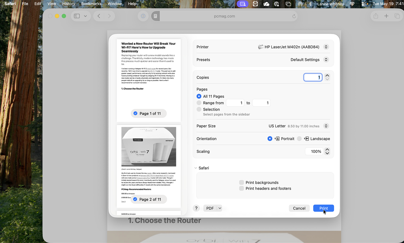Click the Scaling 100% field
404x243 pixels.
pos(314,151)
